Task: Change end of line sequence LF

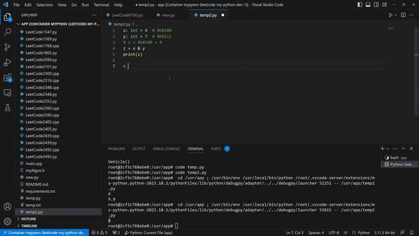Action: (x=346, y=233)
